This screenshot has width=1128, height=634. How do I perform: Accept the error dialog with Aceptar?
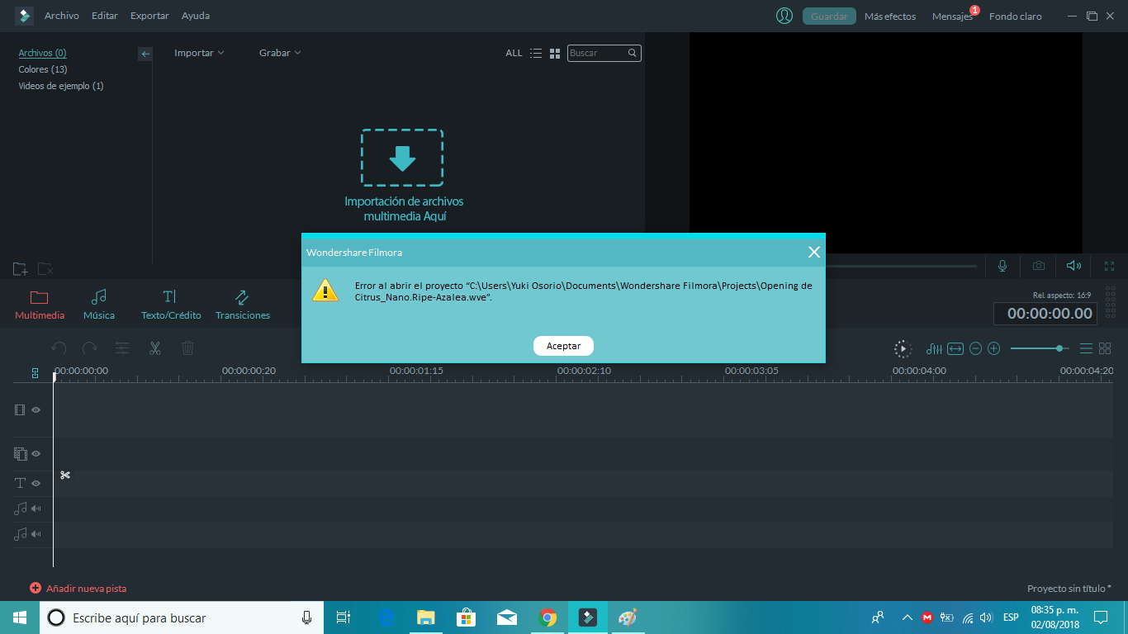click(x=563, y=346)
